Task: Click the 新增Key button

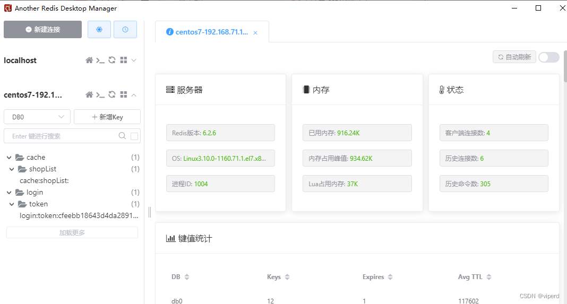Action: (107, 117)
